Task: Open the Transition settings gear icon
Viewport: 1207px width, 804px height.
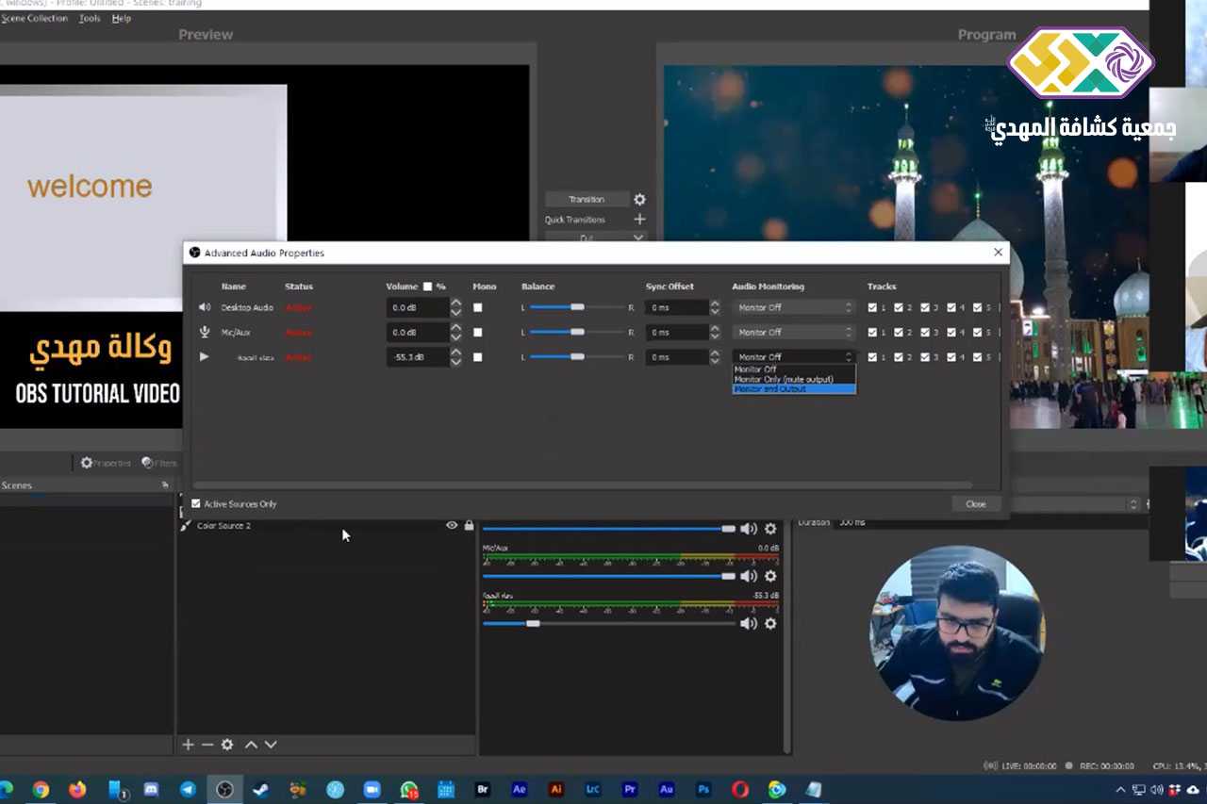Action: tap(639, 200)
